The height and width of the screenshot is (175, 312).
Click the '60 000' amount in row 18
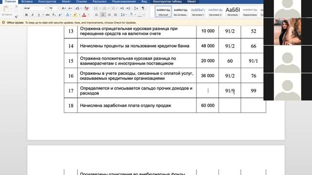[208, 105]
